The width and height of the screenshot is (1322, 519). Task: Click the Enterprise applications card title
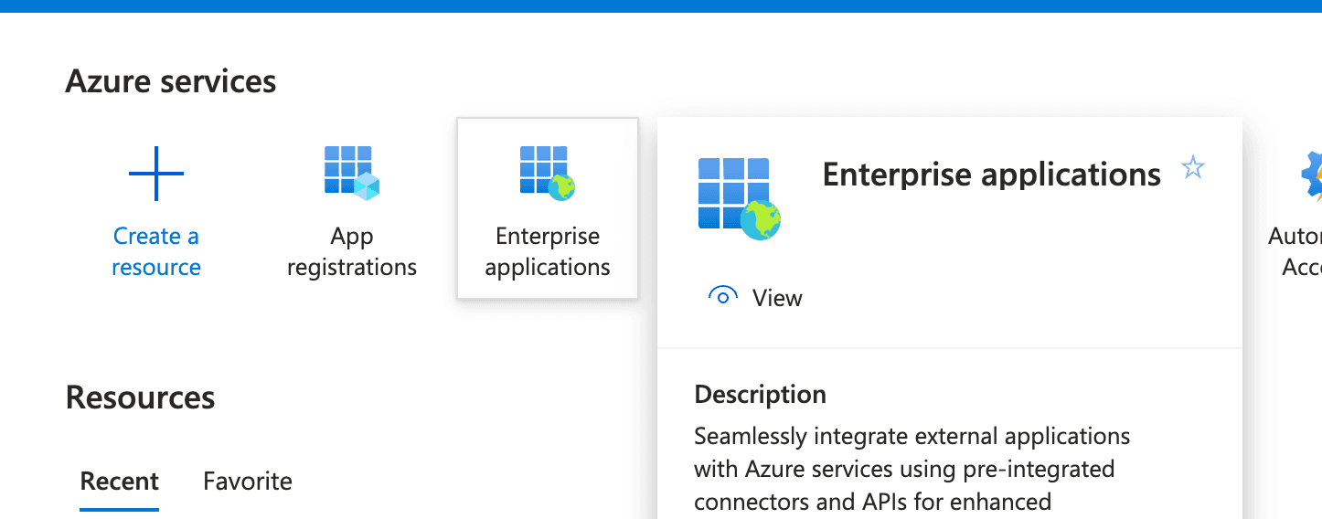click(x=992, y=174)
